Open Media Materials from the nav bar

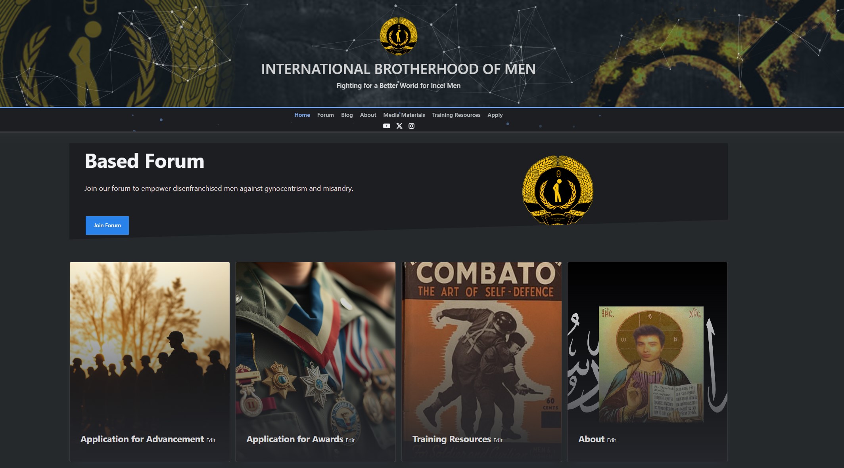(x=404, y=115)
